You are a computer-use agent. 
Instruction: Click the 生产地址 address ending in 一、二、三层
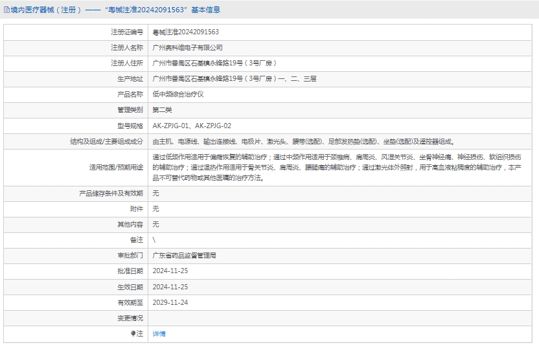(234, 78)
